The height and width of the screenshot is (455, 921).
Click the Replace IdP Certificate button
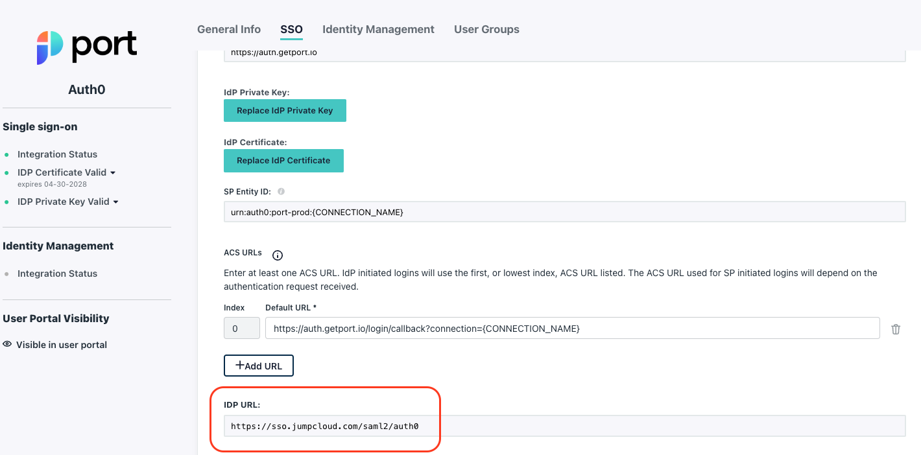(x=283, y=160)
